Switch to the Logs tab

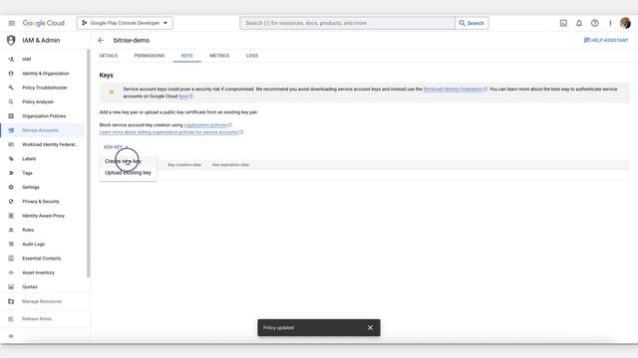pos(252,56)
